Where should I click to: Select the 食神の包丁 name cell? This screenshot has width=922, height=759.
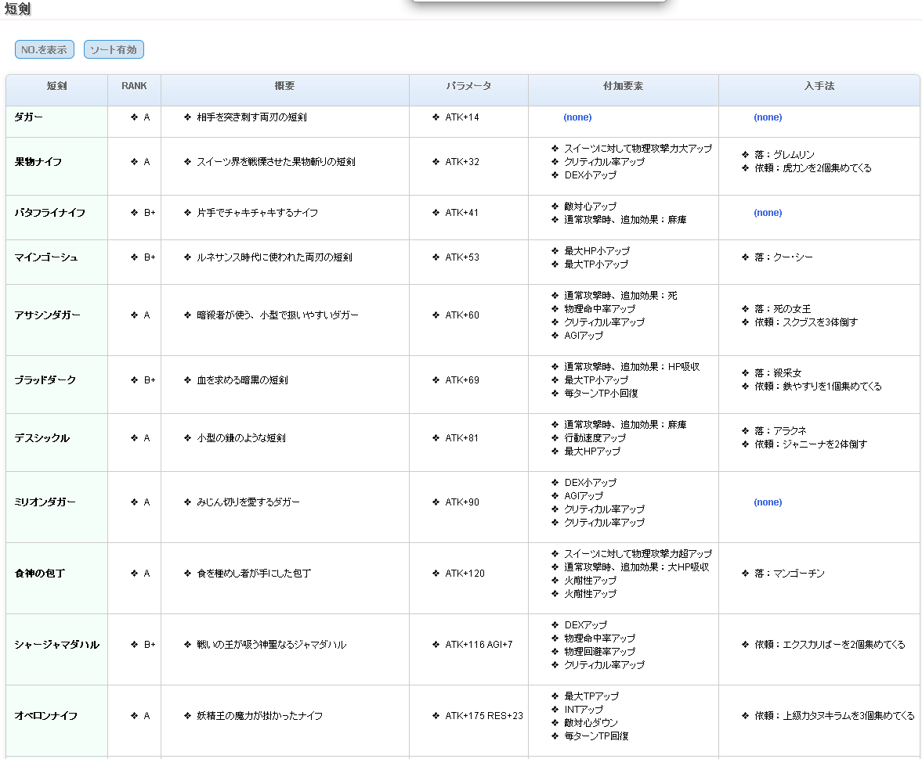[x=39, y=574]
